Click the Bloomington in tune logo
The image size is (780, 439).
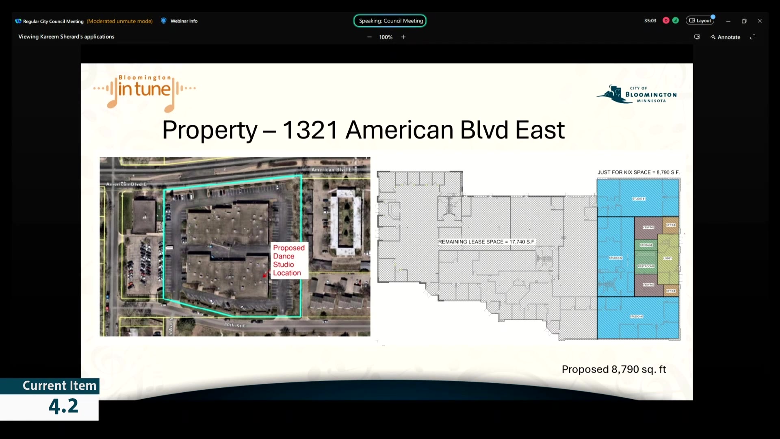tap(145, 93)
